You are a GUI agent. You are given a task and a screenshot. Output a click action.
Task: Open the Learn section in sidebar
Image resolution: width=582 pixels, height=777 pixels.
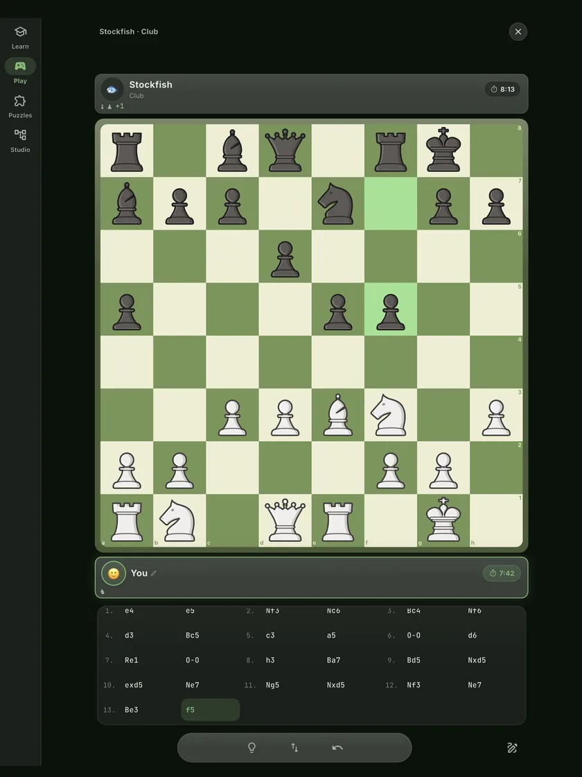point(20,38)
